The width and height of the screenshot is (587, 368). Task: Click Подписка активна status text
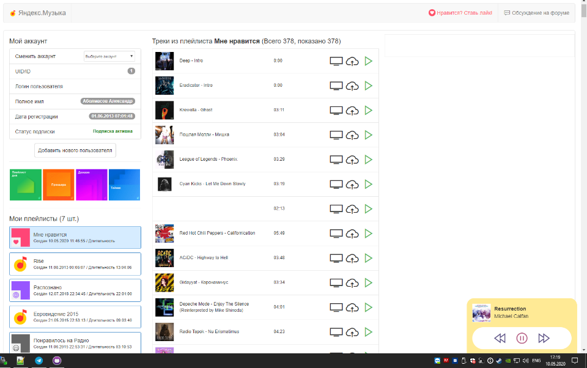[x=113, y=131]
